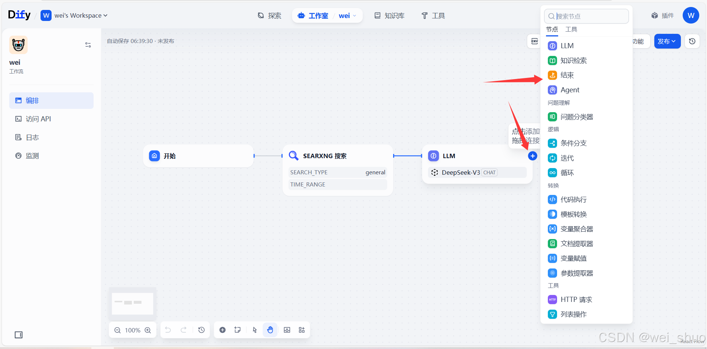Viewport: 707px width, 349px height.
Task: Export canvas as image
Action: tap(287, 330)
